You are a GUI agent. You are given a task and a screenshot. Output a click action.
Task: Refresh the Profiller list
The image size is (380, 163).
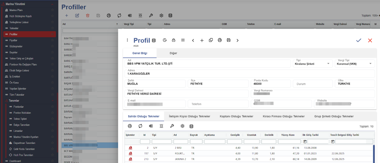[x=119, y=16]
